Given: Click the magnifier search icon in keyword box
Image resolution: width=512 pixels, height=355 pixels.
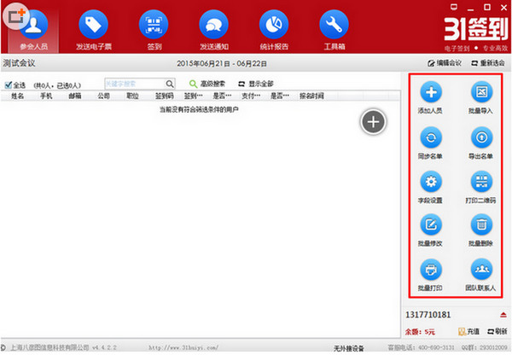Looking at the screenshot, I should [170, 84].
